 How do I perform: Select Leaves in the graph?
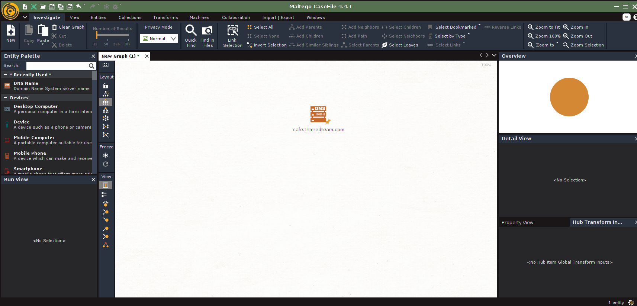(x=400, y=45)
